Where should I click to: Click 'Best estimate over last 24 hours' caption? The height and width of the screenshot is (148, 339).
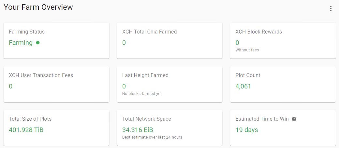[152, 137]
